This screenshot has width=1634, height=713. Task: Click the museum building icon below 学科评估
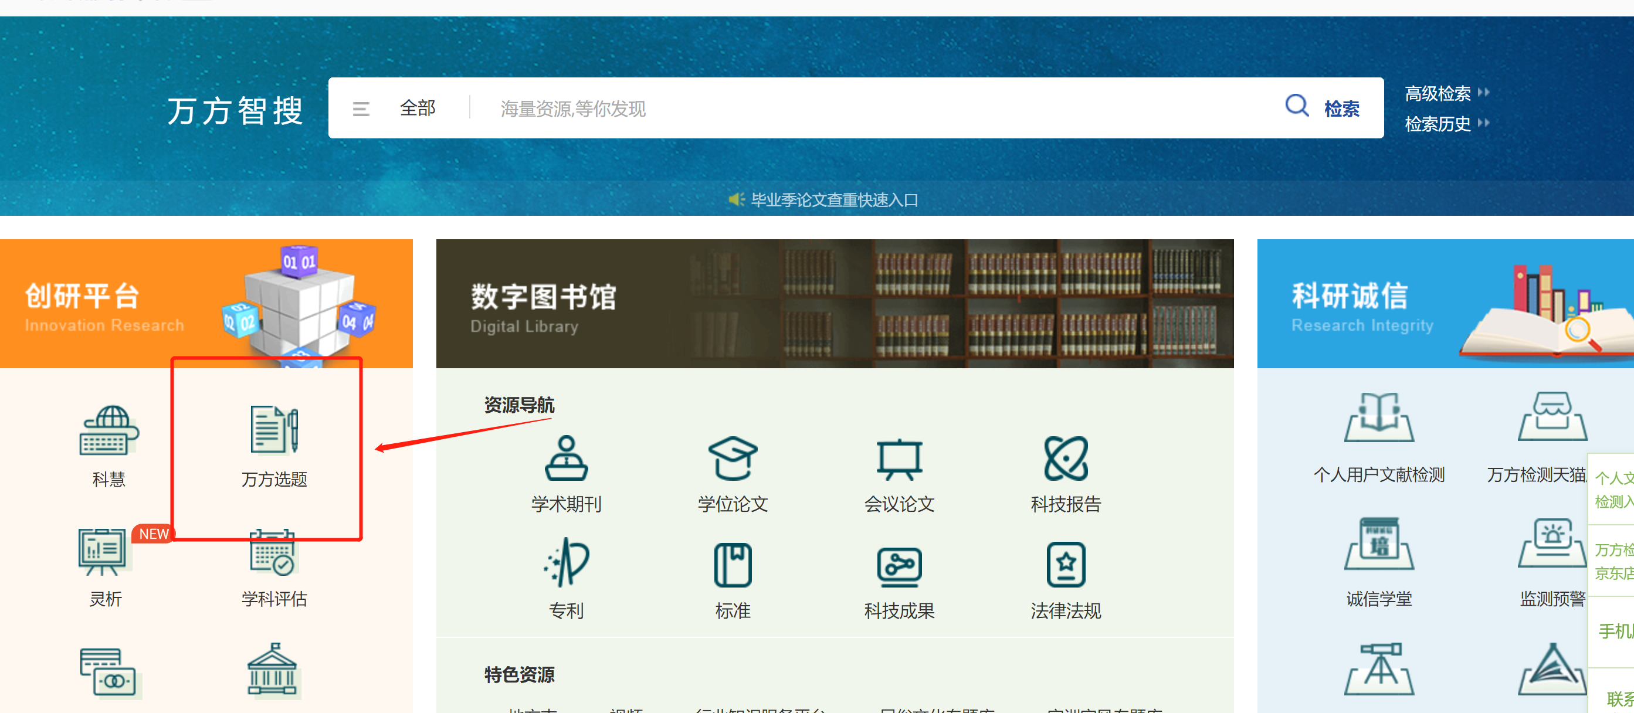point(273,670)
